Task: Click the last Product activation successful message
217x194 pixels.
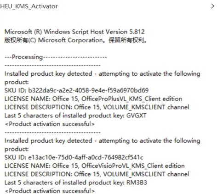Action: click(x=50, y=191)
